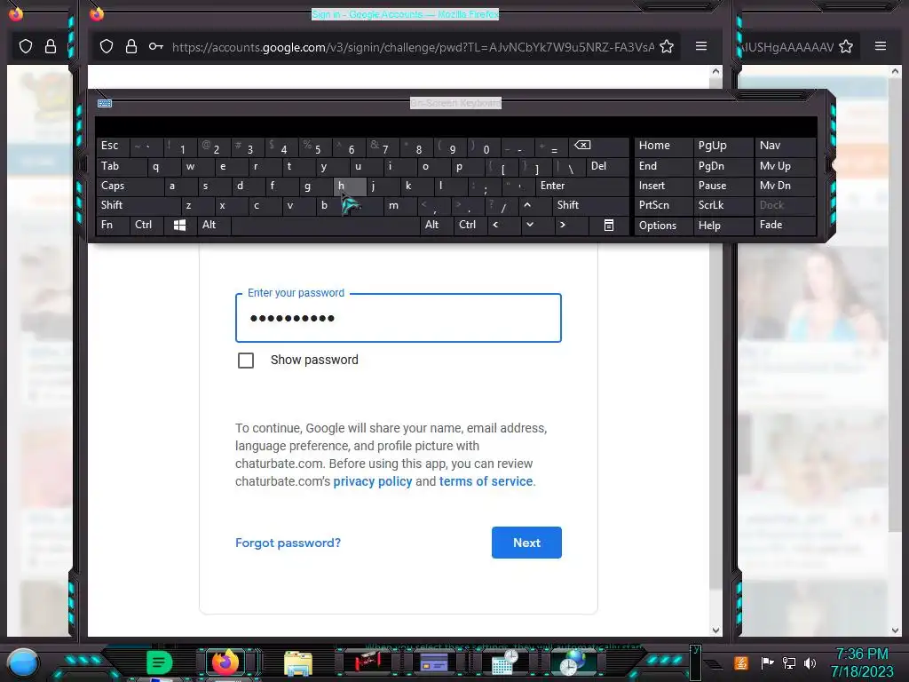Click the Windows logo key on the on-screen keyboard
This screenshot has width=909, height=682.
(x=179, y=225)
